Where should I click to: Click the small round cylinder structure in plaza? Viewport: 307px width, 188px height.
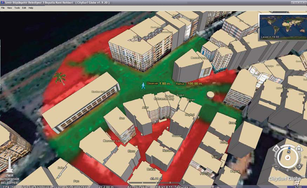click(x=210, y=95)
